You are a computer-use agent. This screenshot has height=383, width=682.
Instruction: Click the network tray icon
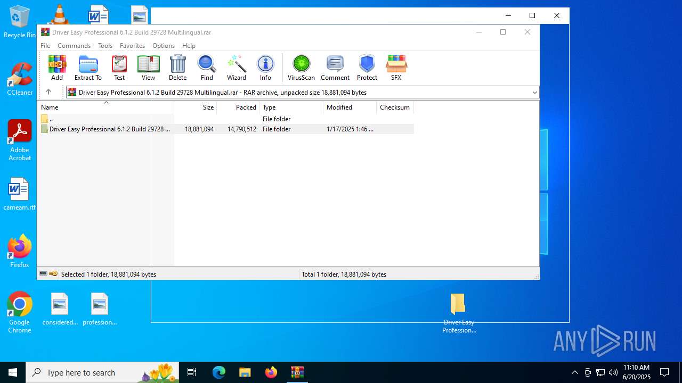600,372
